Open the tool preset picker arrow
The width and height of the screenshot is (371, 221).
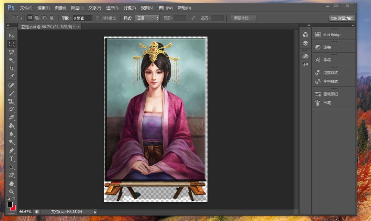pos(21,18)
